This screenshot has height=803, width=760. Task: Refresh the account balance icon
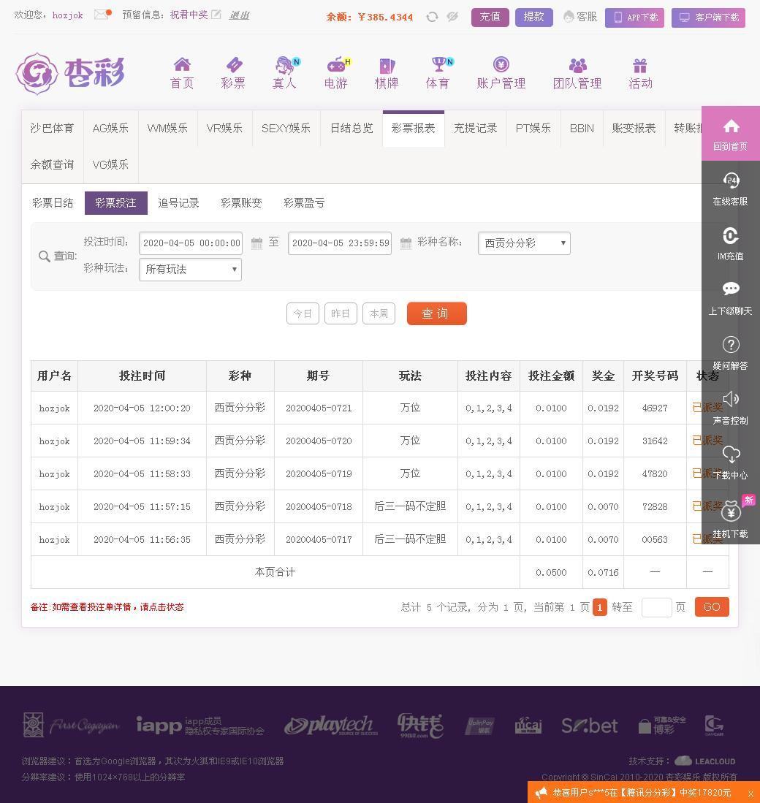[432, 17]
